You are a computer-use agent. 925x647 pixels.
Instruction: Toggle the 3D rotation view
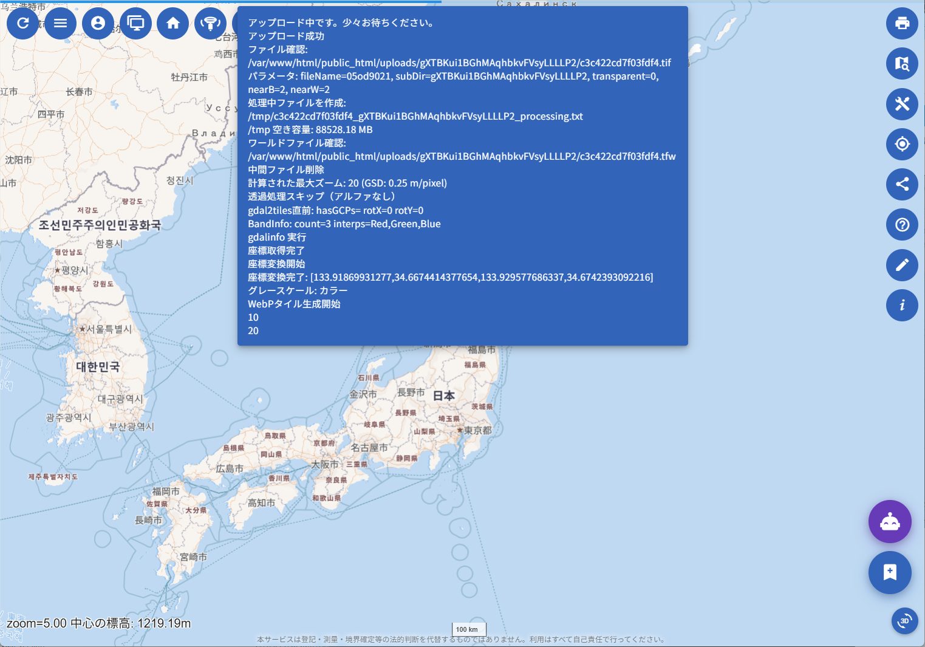point(904,620)
